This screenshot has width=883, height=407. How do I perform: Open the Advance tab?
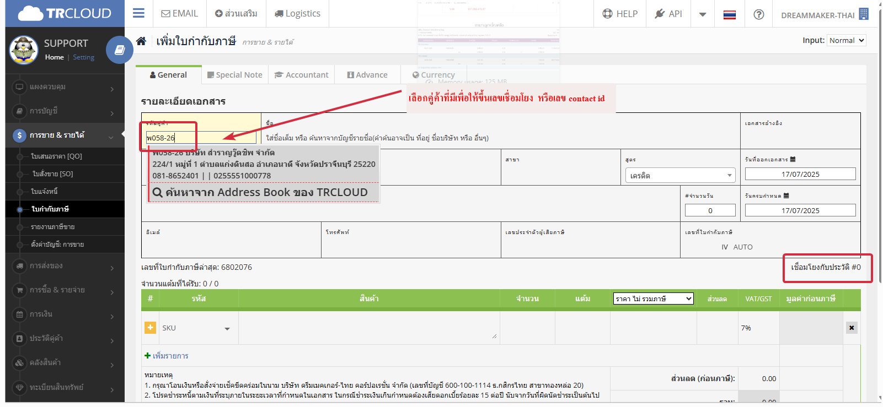click(x=367, y=75)
